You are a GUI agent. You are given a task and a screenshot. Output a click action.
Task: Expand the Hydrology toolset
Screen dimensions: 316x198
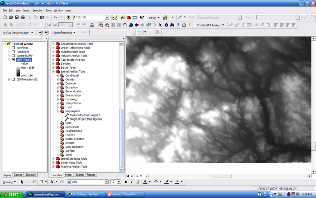[x=58, y=99]
